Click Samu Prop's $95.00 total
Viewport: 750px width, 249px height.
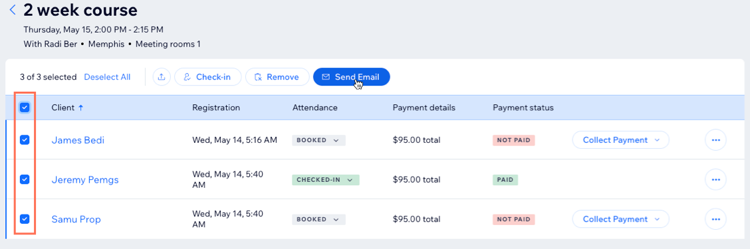pos(416,219)
